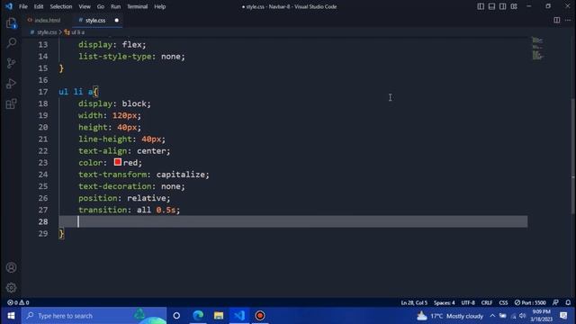Click the taskbar search box
Screen dimensions: 576x324
[x=94, y=316]
